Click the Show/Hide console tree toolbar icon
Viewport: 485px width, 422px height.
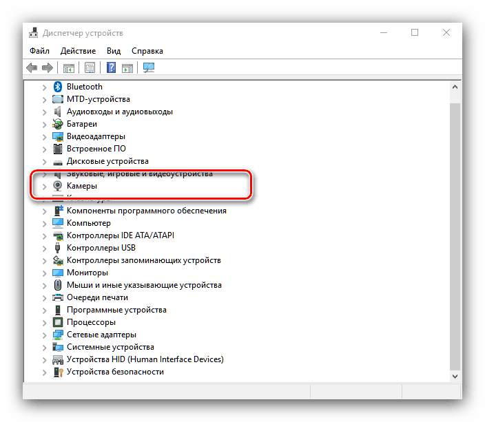(69, 67)
